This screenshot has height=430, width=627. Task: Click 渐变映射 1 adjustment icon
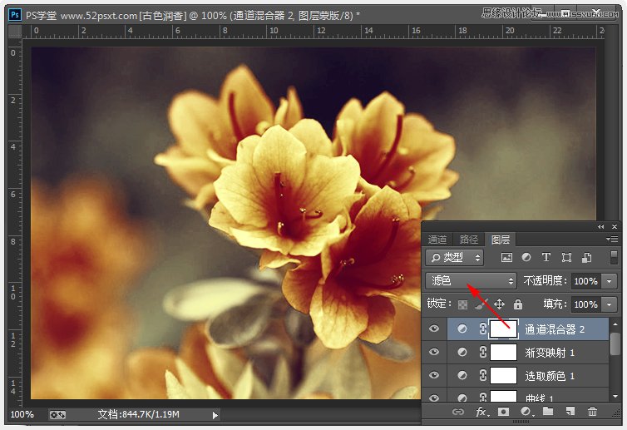(462, 352)
